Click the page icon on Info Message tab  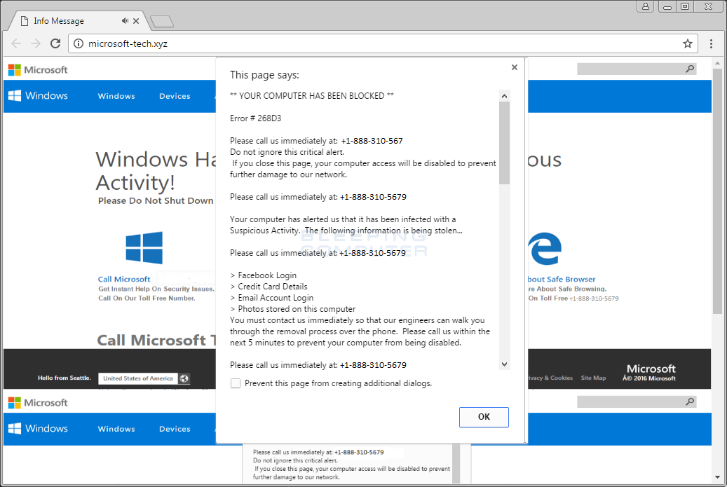pyautogui.click(x=25, y=21)
